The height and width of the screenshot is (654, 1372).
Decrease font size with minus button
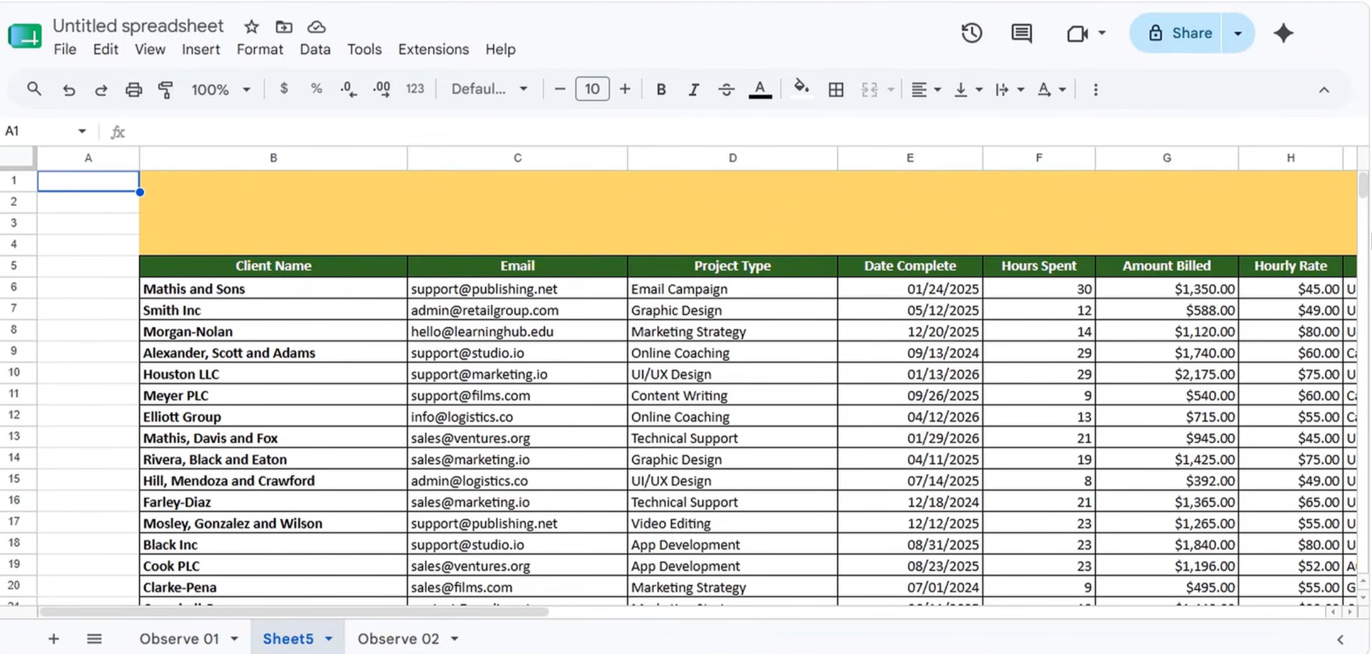coord(559,89)
